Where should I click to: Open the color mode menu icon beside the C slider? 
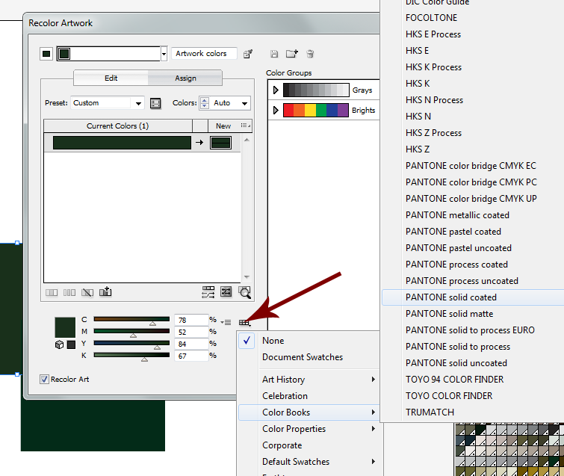(x=226, y=322)
